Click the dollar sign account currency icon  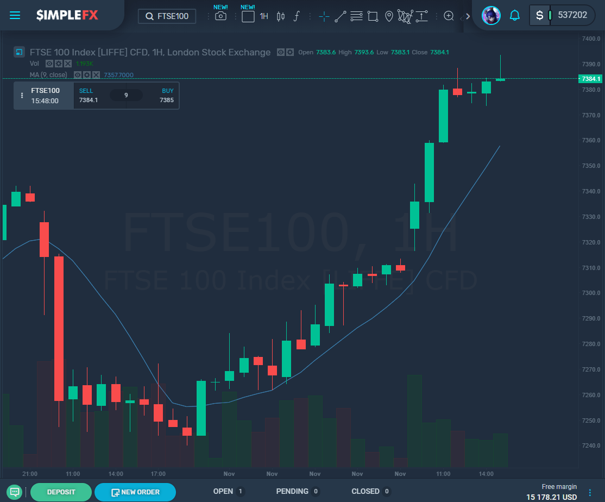tap(539, 15)
